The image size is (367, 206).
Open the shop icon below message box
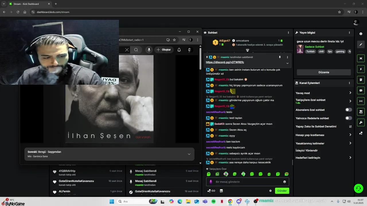click(x=221, y=191)
